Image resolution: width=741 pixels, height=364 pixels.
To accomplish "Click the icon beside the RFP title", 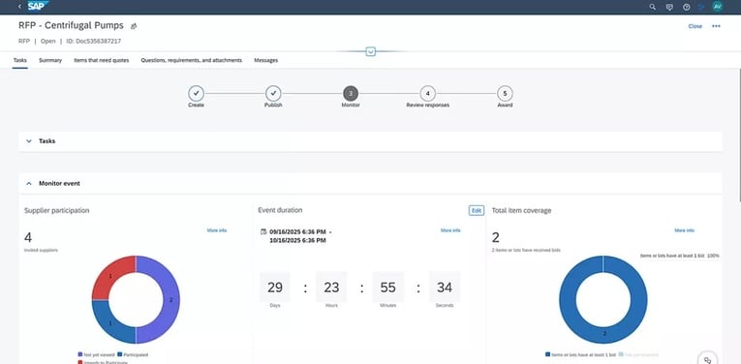I will point(134,26).
